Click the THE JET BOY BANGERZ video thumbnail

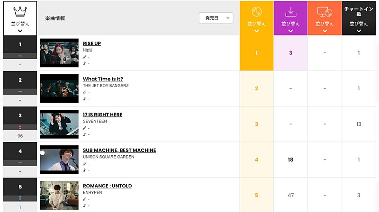click(59, 88)
